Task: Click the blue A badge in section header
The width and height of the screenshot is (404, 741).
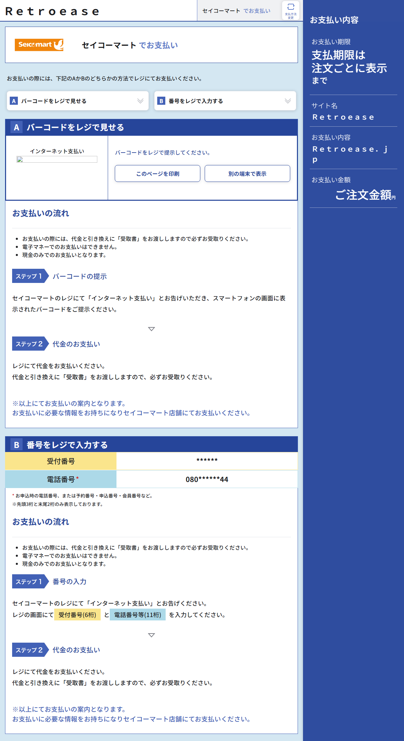Action: coord(16,127)
